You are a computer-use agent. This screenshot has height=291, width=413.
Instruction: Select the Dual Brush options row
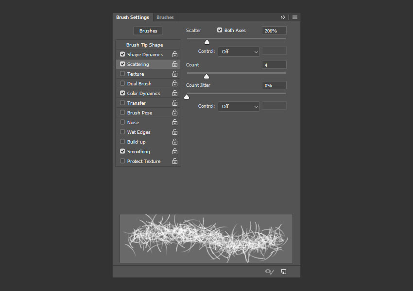148,83
